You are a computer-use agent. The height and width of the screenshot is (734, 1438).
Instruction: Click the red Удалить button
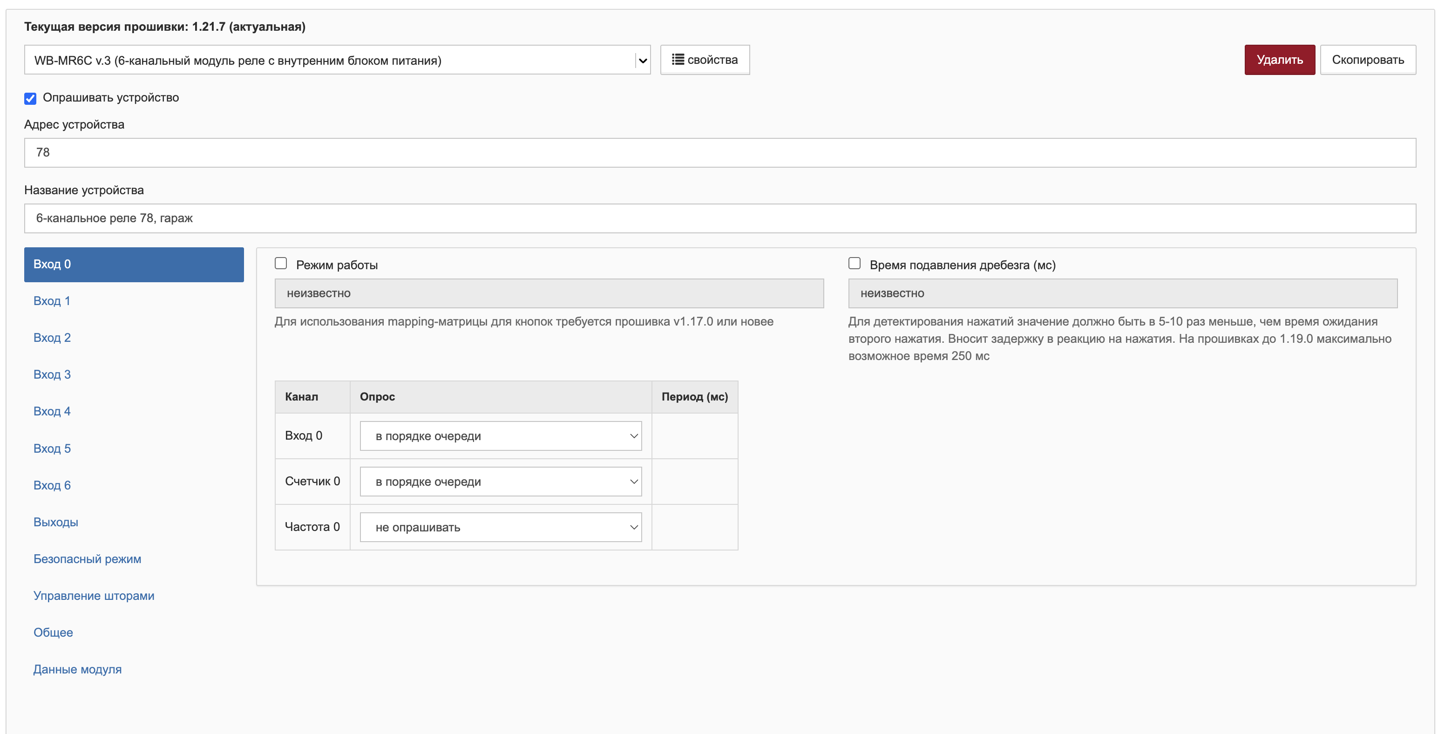[1280, 60]
